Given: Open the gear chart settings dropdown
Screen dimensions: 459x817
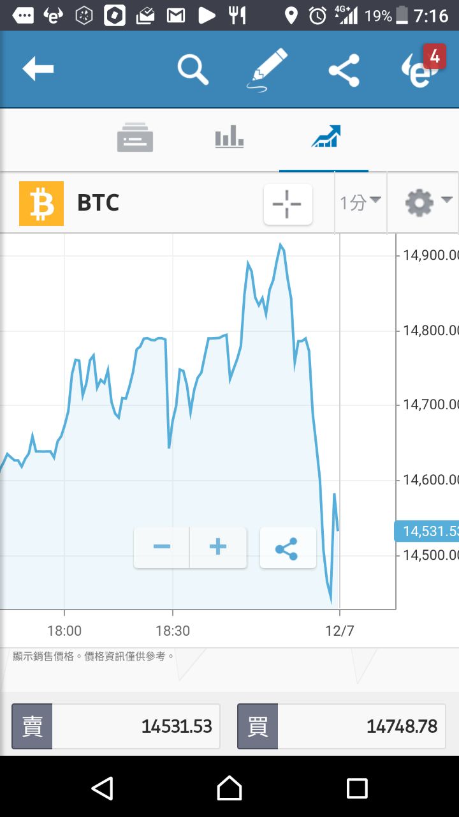Looking at the screenshot, I should 428,203.
